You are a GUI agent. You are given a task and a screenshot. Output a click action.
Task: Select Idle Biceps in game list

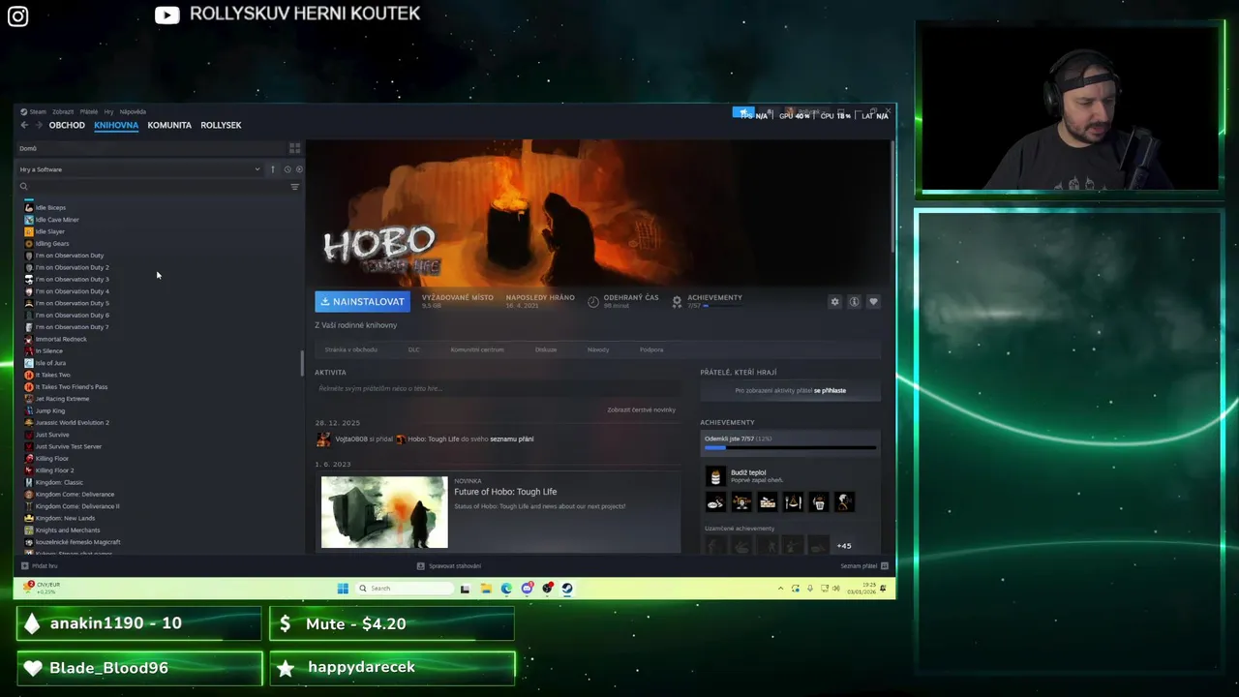point(50,207)
